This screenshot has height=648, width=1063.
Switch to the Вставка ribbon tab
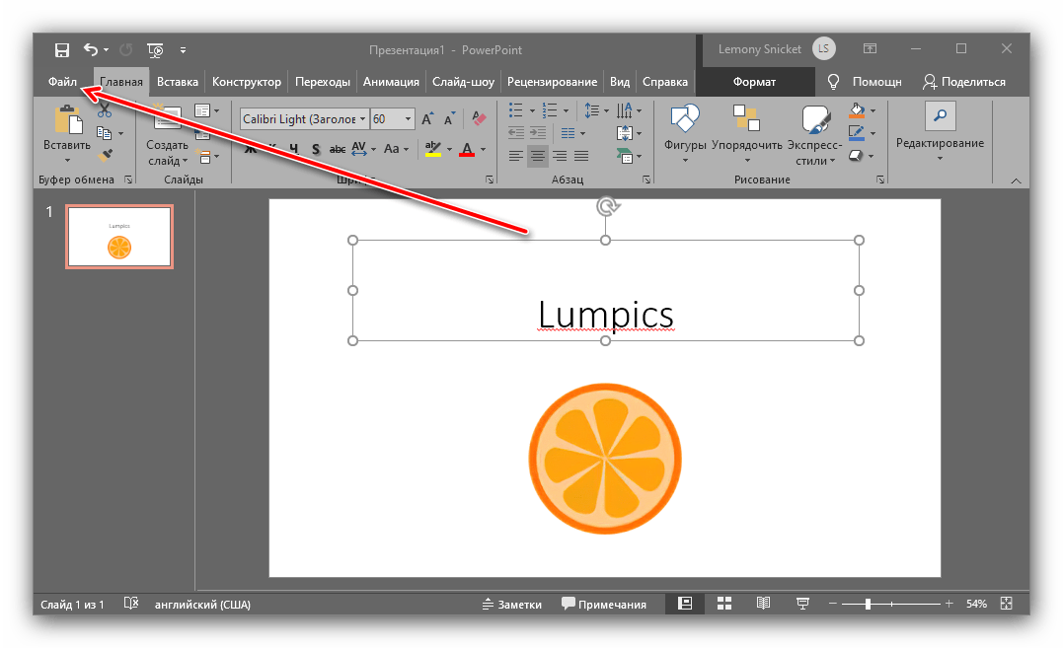click(178, 82)
